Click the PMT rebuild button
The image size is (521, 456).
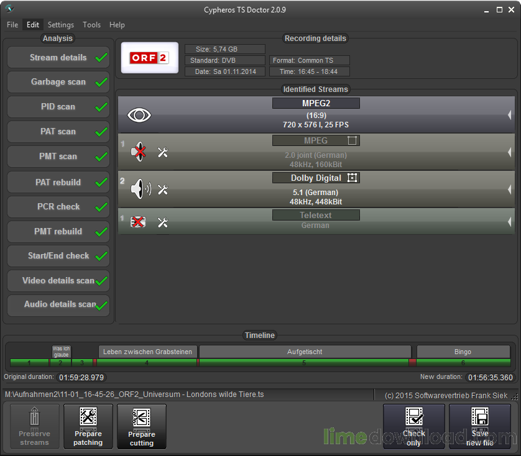pyautogui.click(x=58, y=231)
